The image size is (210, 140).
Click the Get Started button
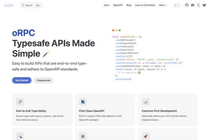point(22,80)
